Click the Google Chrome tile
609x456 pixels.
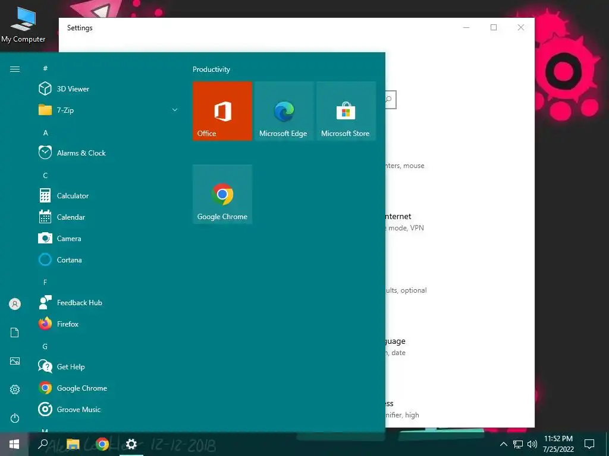[x=222, y=194]
